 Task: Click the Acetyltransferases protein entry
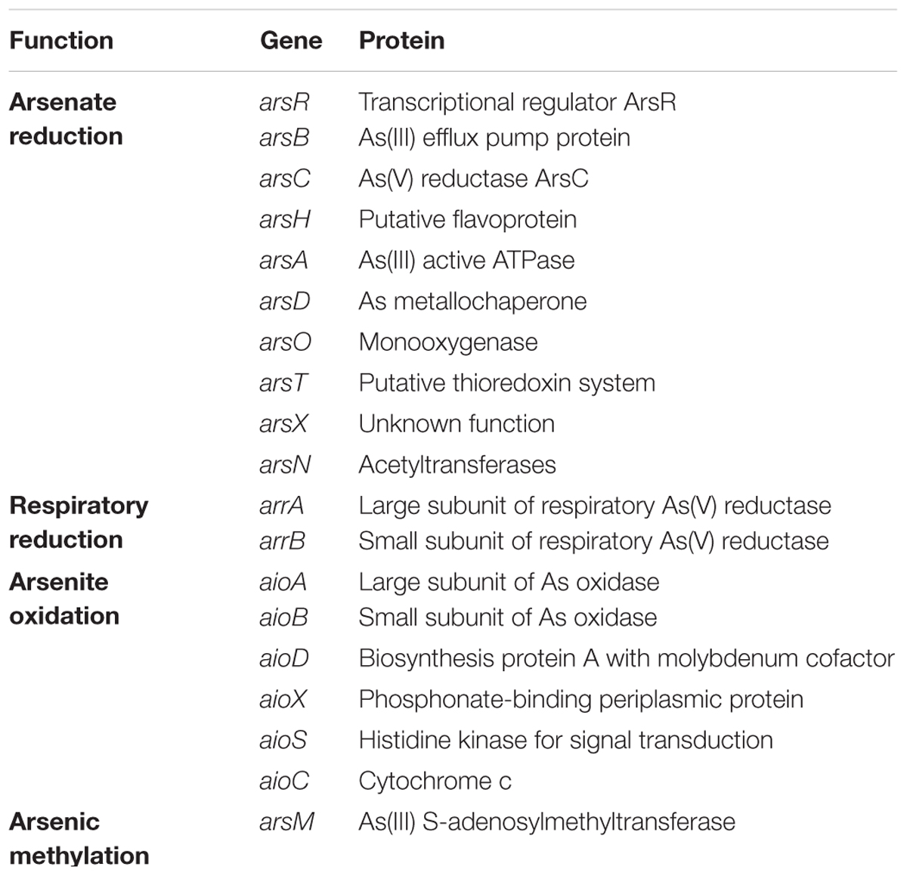pyautogui.click(x=457, y=464)
